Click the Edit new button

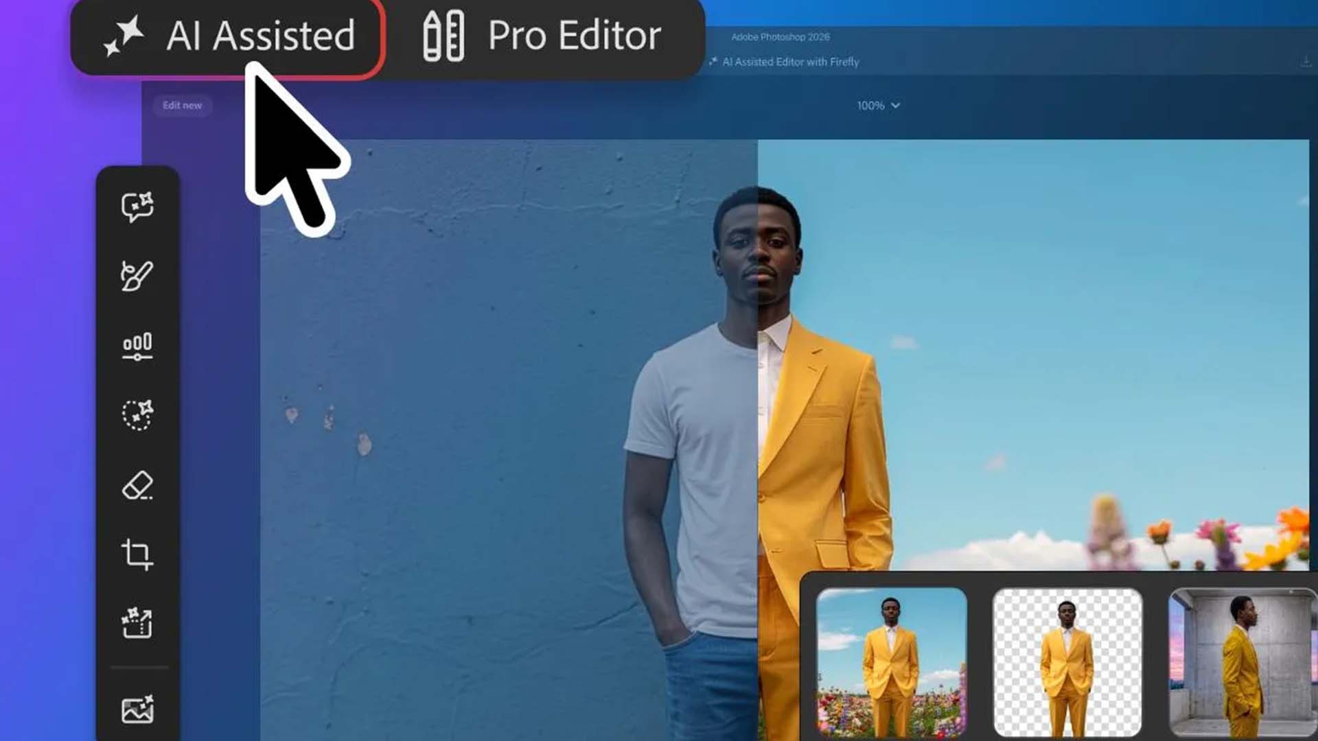(182, 106)
